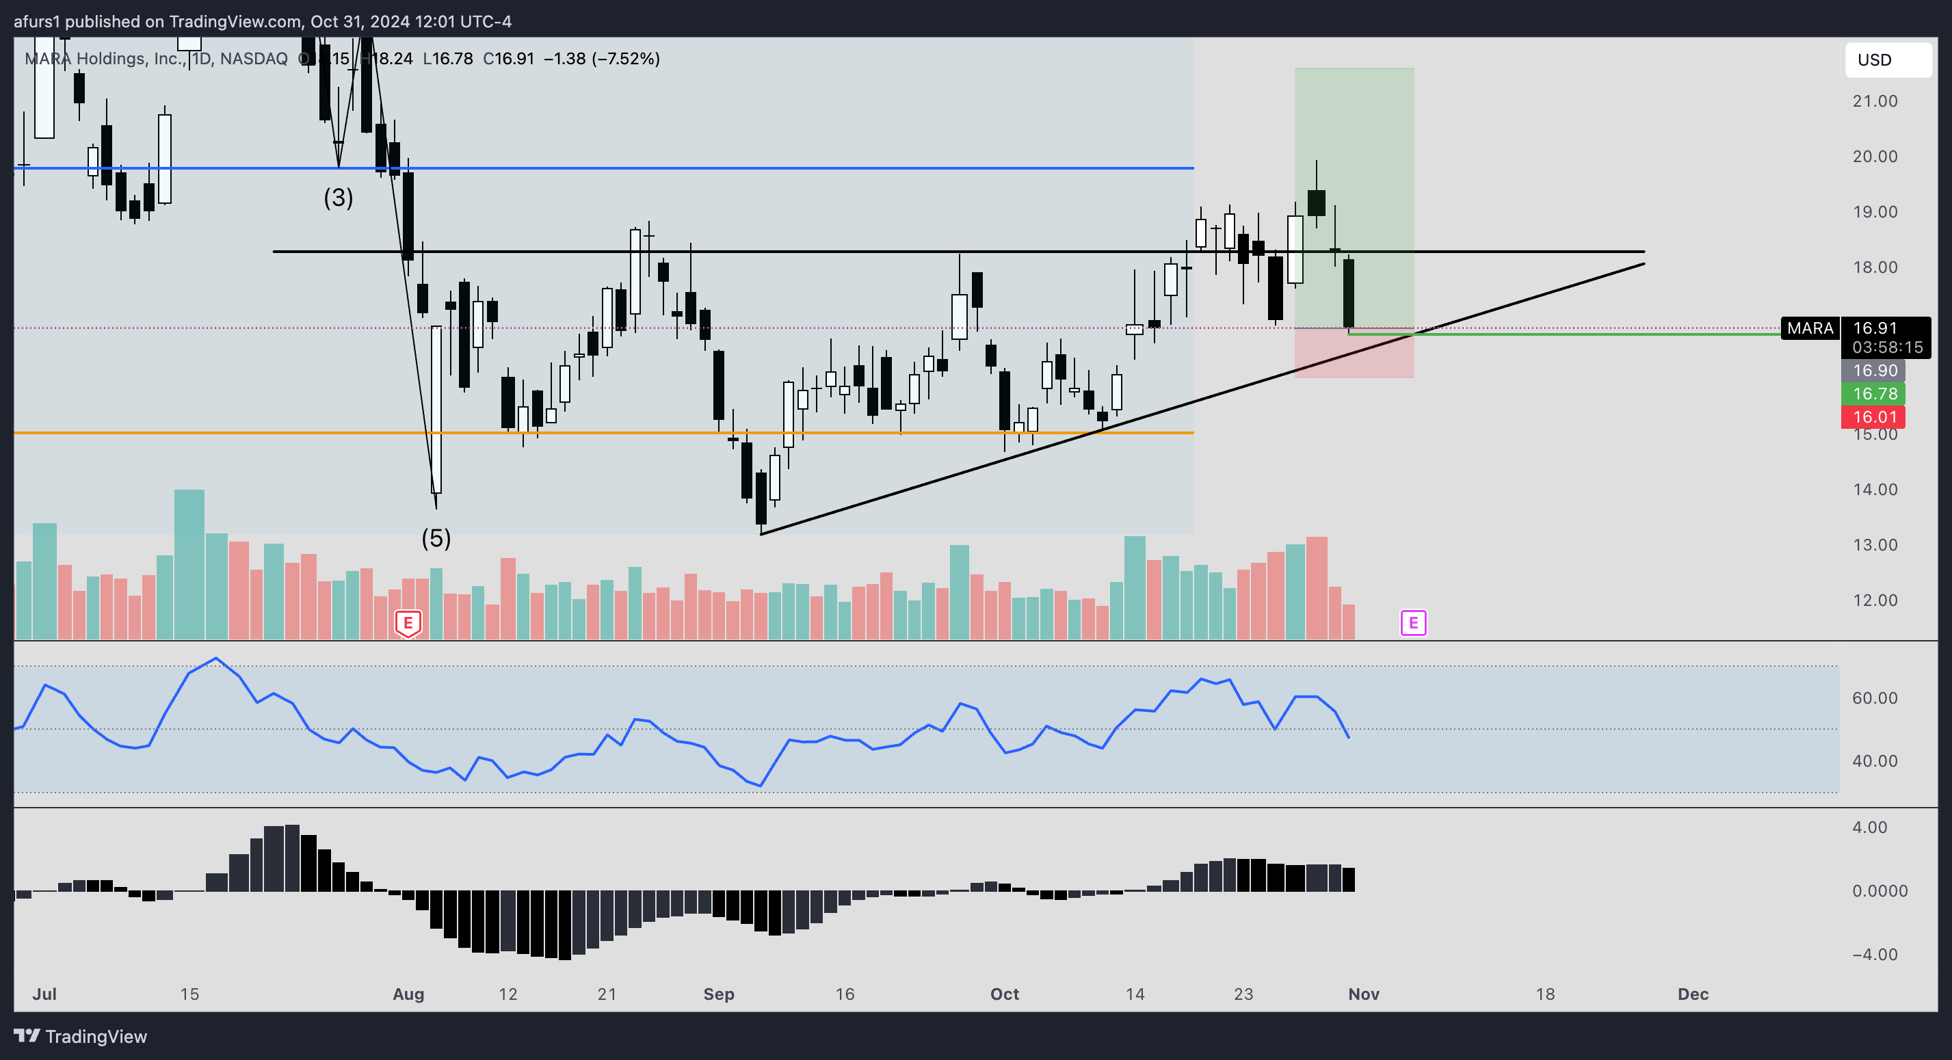The width and height of the screenshot is (1952, 1060).
Task: Click the L16.78 low value in header
Action: [x=448, y=58]
